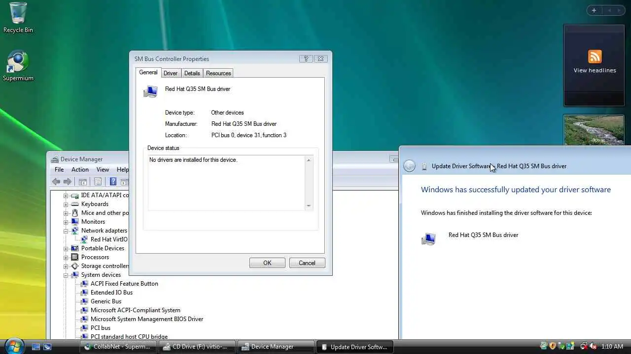The width and height of the screenshot is (631, 354).
Task: Open the Action menu in Device Manager
Action: click(80, 170)
